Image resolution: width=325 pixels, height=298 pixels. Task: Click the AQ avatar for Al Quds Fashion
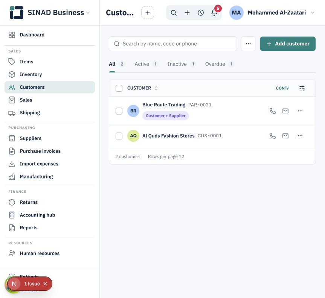click(x=133, y=136)
